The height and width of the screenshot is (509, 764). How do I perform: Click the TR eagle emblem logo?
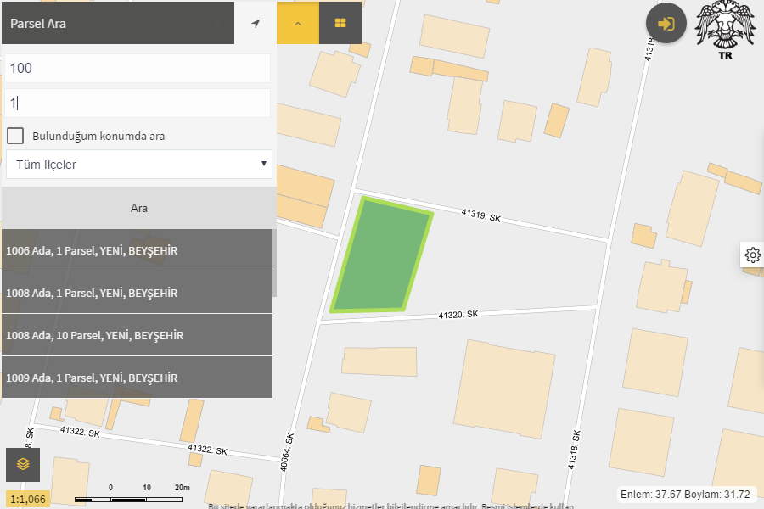(725, 31)
